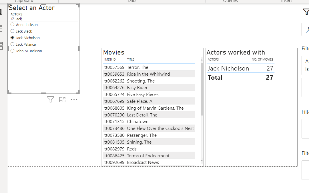
Task: Open focus mode for the Actor slicer
Action: tap(62, 99)
